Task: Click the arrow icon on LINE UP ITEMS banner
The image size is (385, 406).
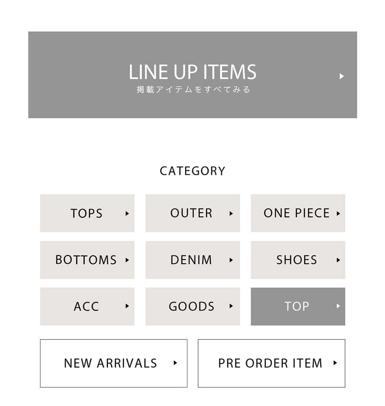Action: pyautogui.click(x=341, y=76)
